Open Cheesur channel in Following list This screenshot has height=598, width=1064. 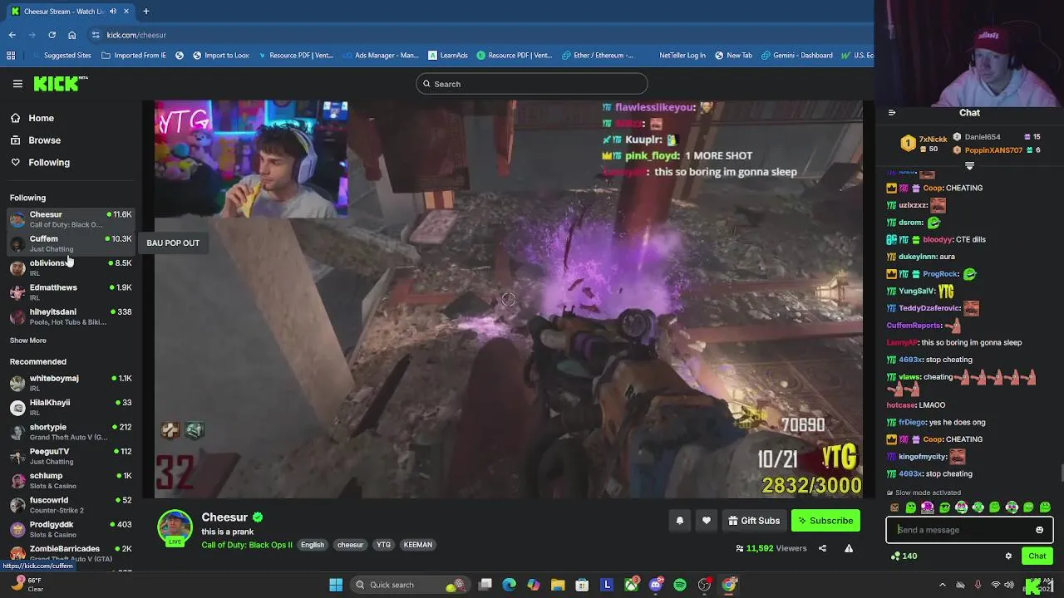tap(71, 219)
